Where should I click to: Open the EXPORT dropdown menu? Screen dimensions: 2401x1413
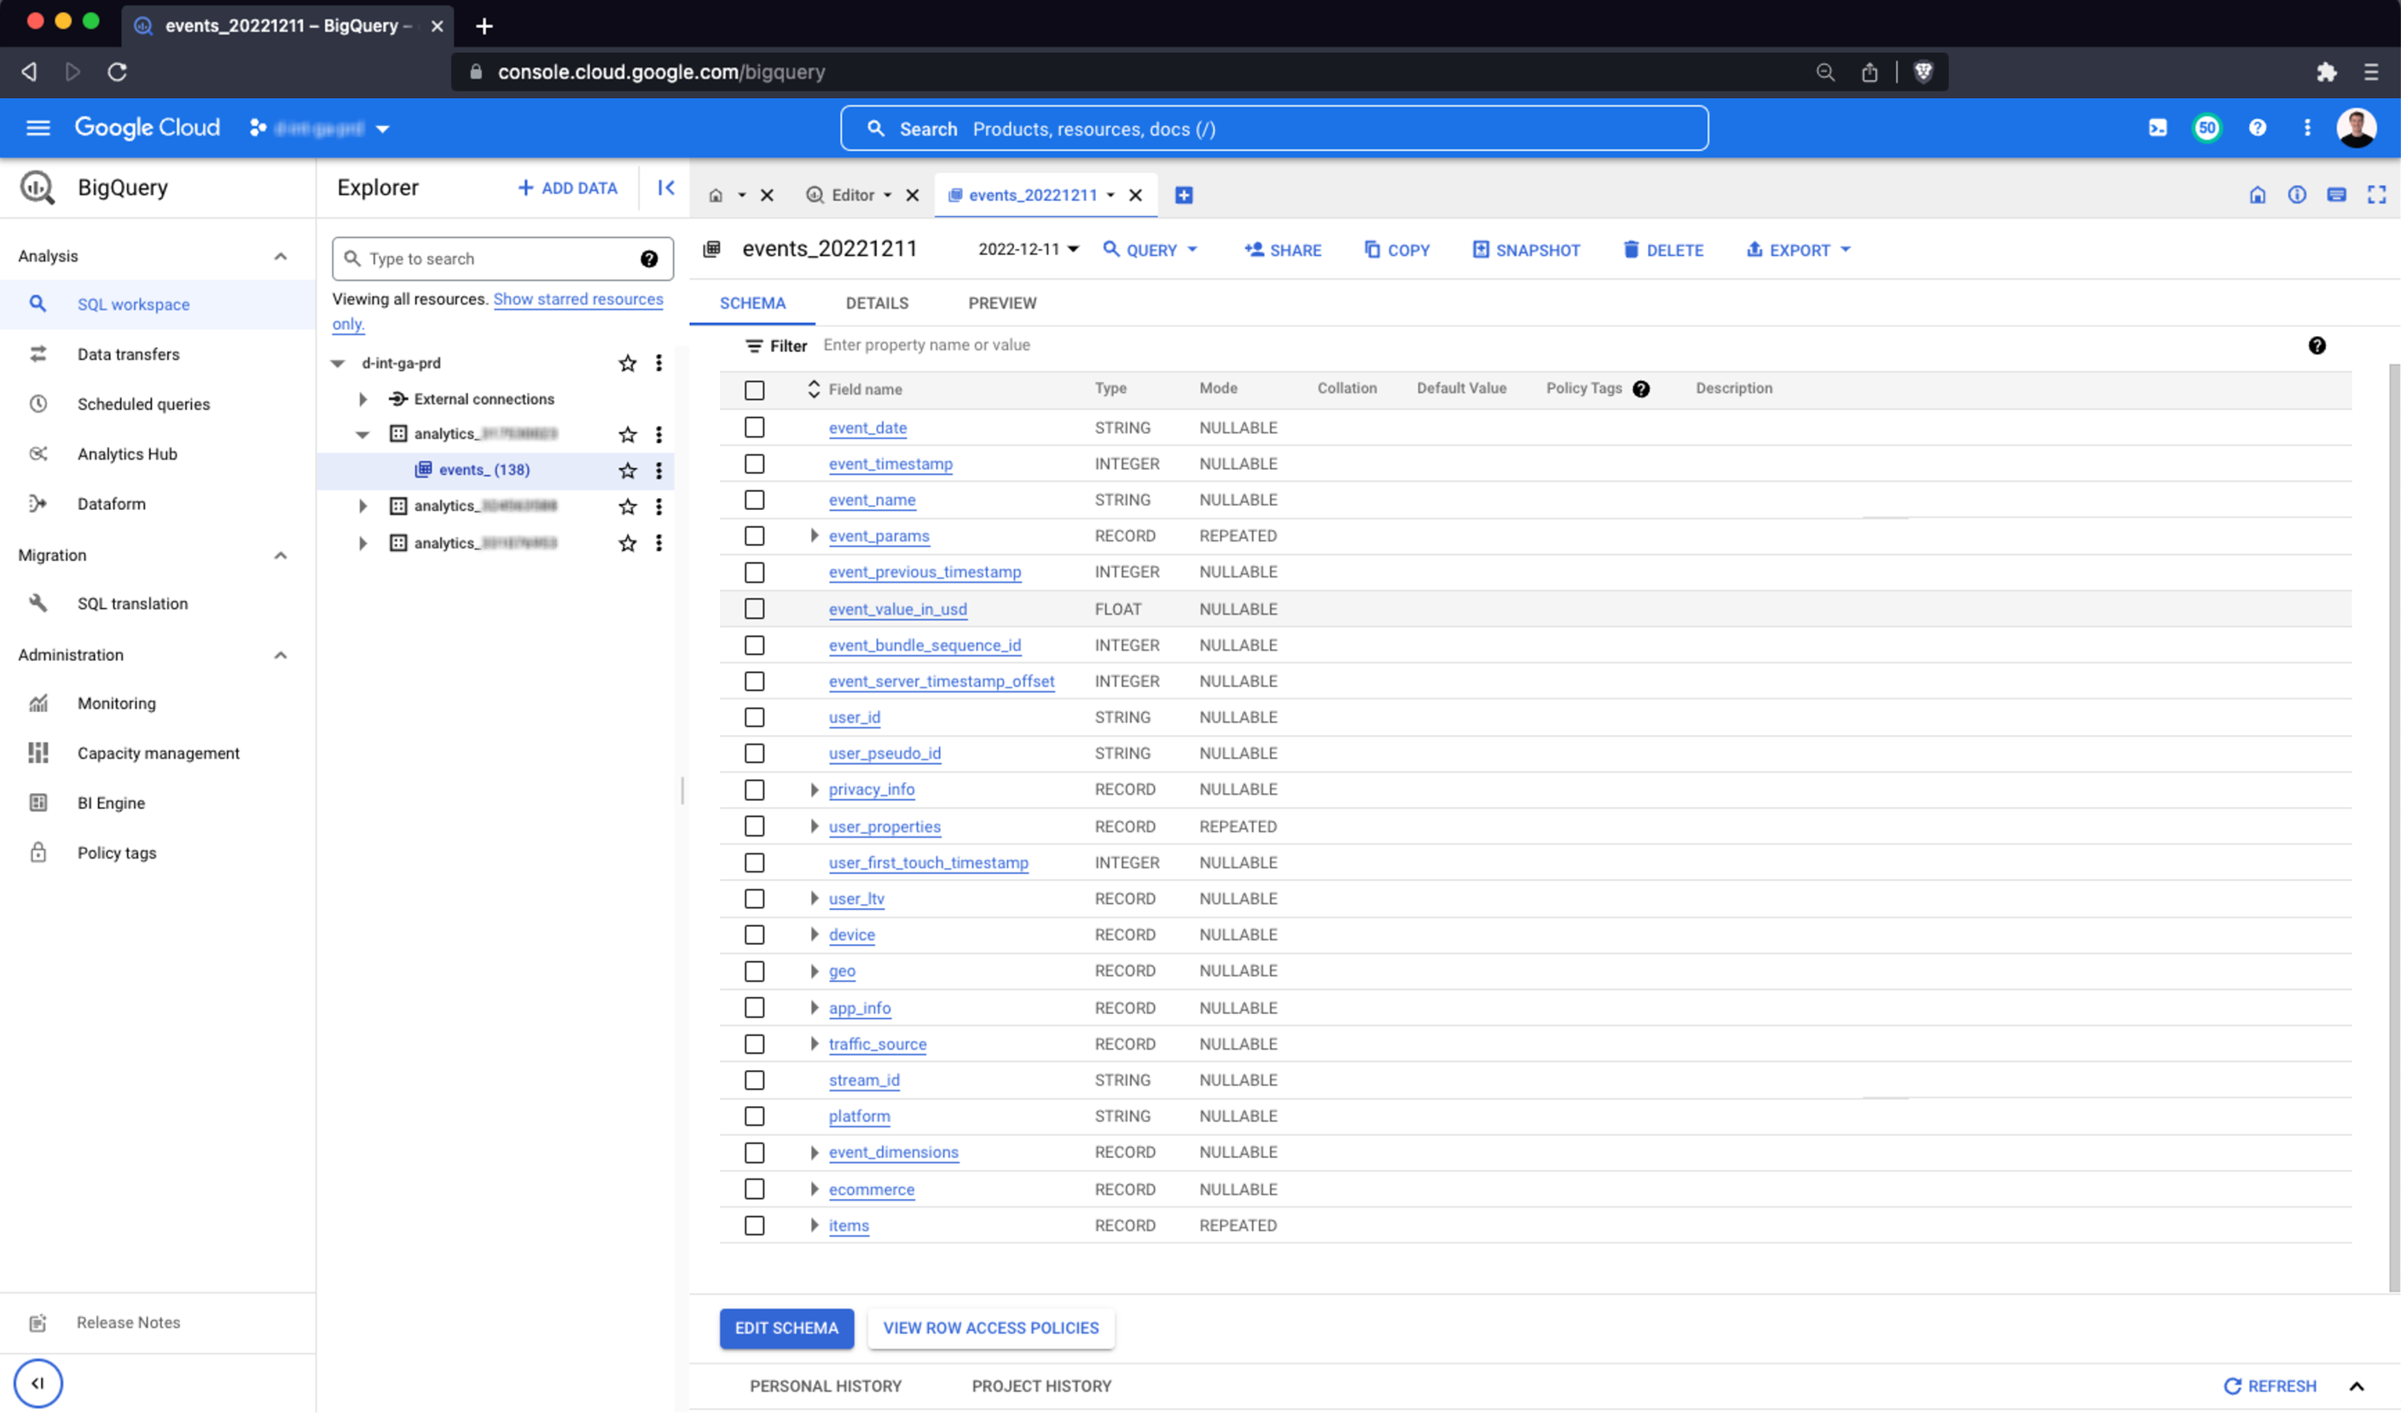(x=1799, y=250)
